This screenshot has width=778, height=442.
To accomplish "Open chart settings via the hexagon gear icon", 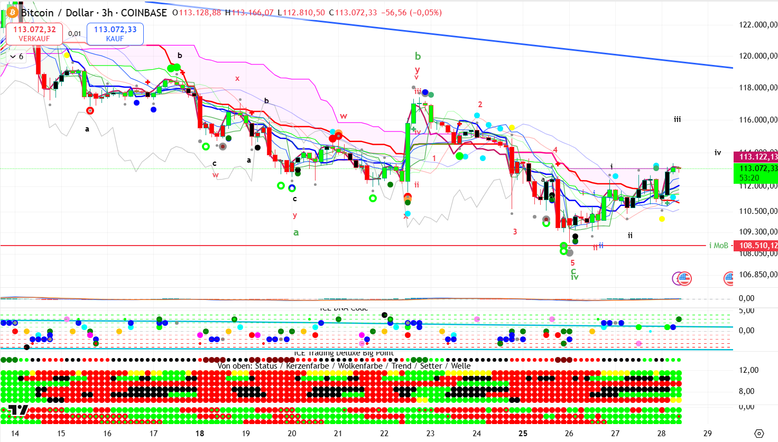I will point(759,434).
